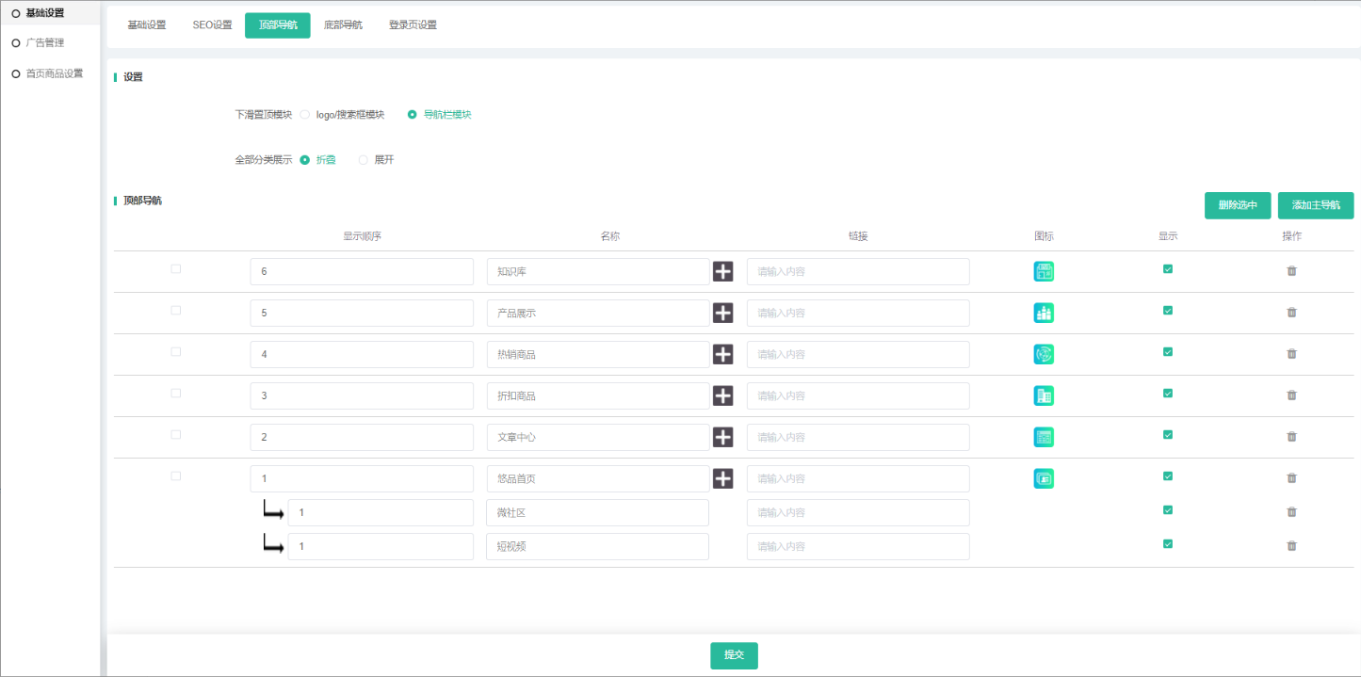This screenshot has width=1361, height=677.
Task: Click the link input field for 文章中心
Action: pyautogui.click(x=857, y=438)
